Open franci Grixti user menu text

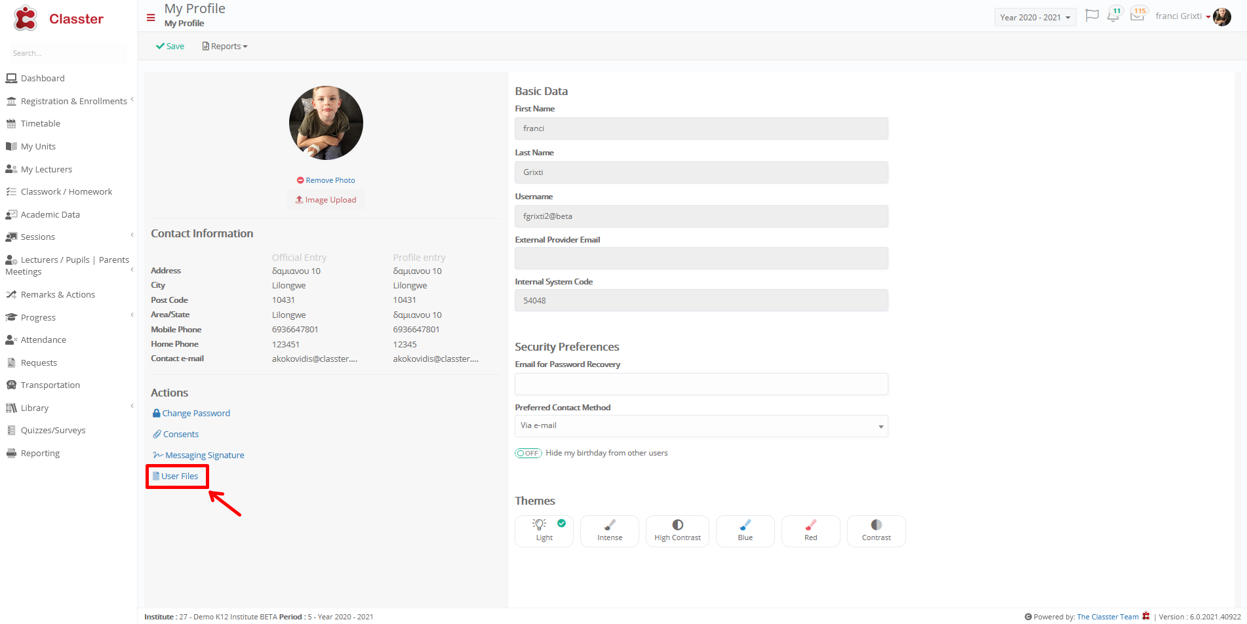pos(1178,16)
